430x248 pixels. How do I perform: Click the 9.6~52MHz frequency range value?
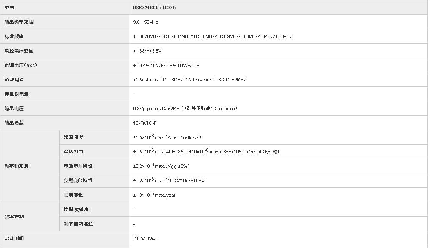[145, 22]
